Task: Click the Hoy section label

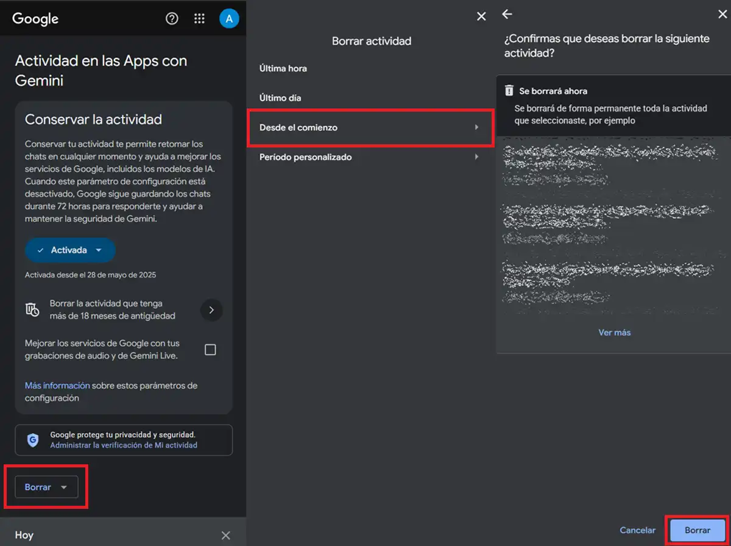Action: 24,535
